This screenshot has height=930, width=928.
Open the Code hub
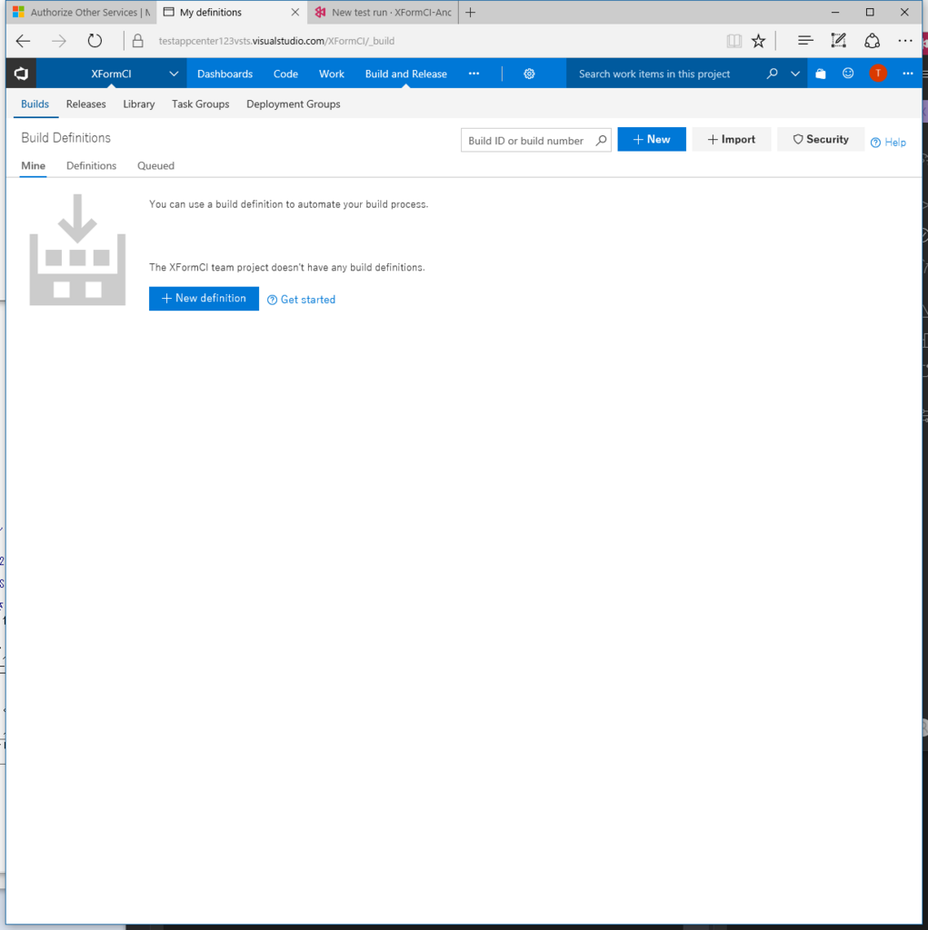coord(285,74)
